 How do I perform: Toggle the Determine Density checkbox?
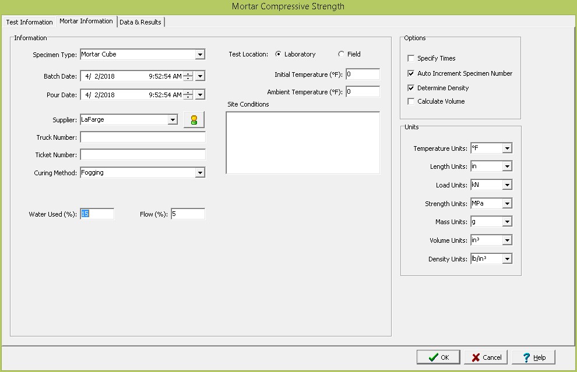coord(411,88)
